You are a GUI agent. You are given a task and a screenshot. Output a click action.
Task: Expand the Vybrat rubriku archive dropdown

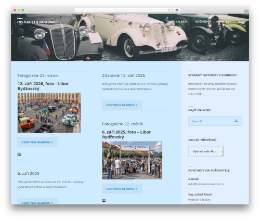coord(206,151)
